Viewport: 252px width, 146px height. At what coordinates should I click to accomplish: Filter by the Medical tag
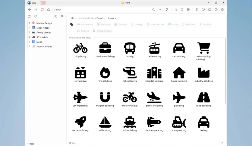[x=205, y=24]
